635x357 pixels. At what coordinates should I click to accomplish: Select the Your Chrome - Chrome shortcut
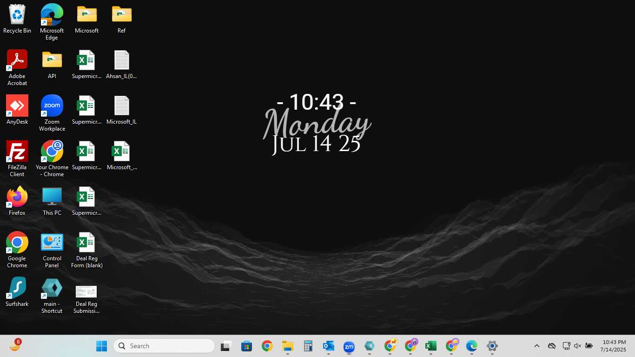pyautogui.click(x=52, y=159)
